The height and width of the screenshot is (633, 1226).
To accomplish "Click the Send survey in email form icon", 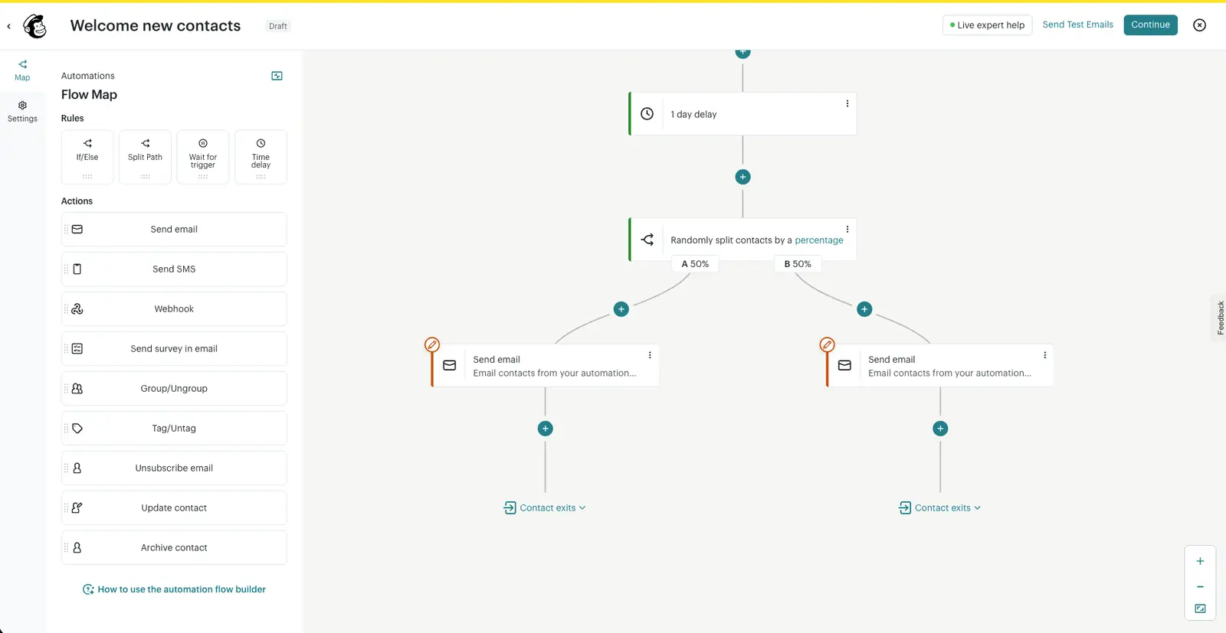I will 77,348.
